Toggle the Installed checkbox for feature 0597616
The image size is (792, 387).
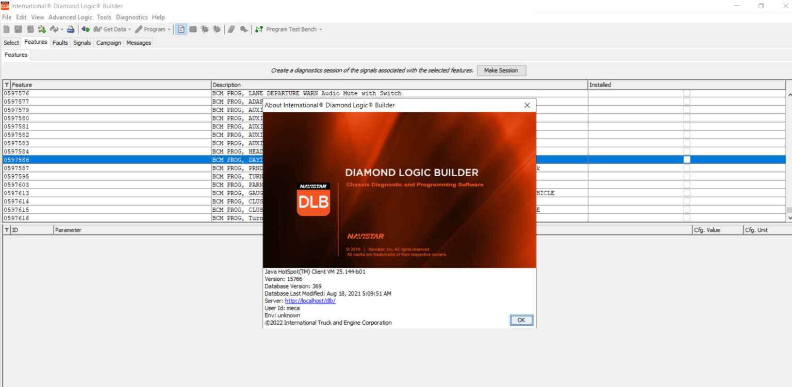pyautogui.click(x=685, y=217)
